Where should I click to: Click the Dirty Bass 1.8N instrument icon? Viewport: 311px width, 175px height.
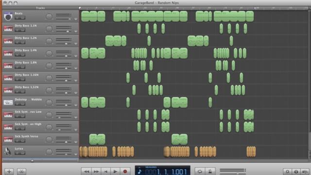tap(8, 66)
